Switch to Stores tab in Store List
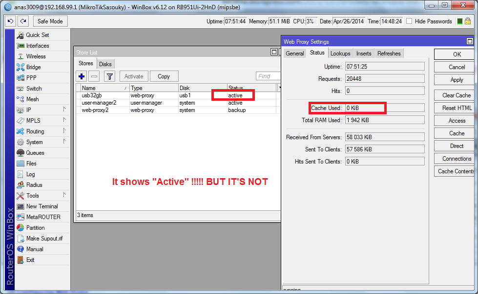Viewport: 478px width, 294px height. click(x=85, y=63)
